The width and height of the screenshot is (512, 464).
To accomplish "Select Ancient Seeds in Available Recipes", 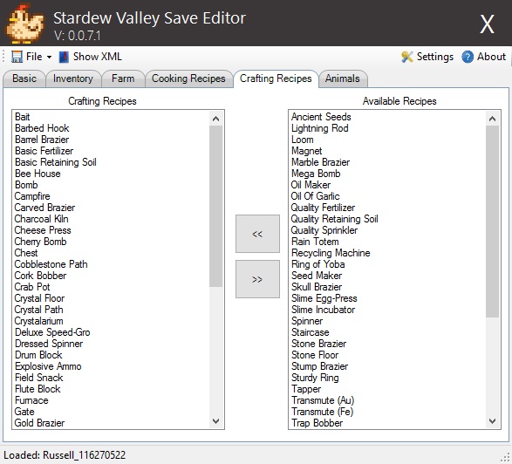I will [321, 117].
